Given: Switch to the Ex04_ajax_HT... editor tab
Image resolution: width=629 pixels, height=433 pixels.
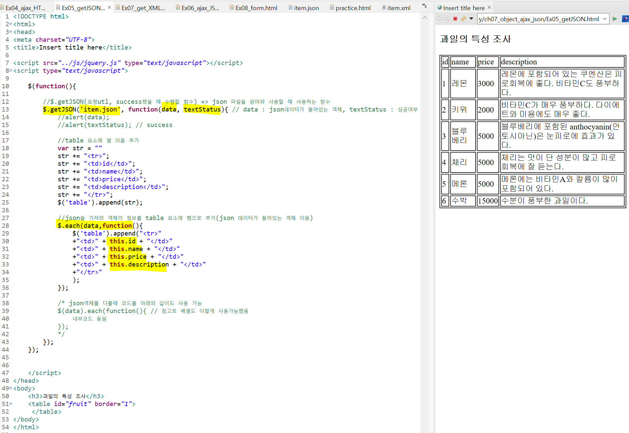Looking at the screenshot, I should pos(25,8).
